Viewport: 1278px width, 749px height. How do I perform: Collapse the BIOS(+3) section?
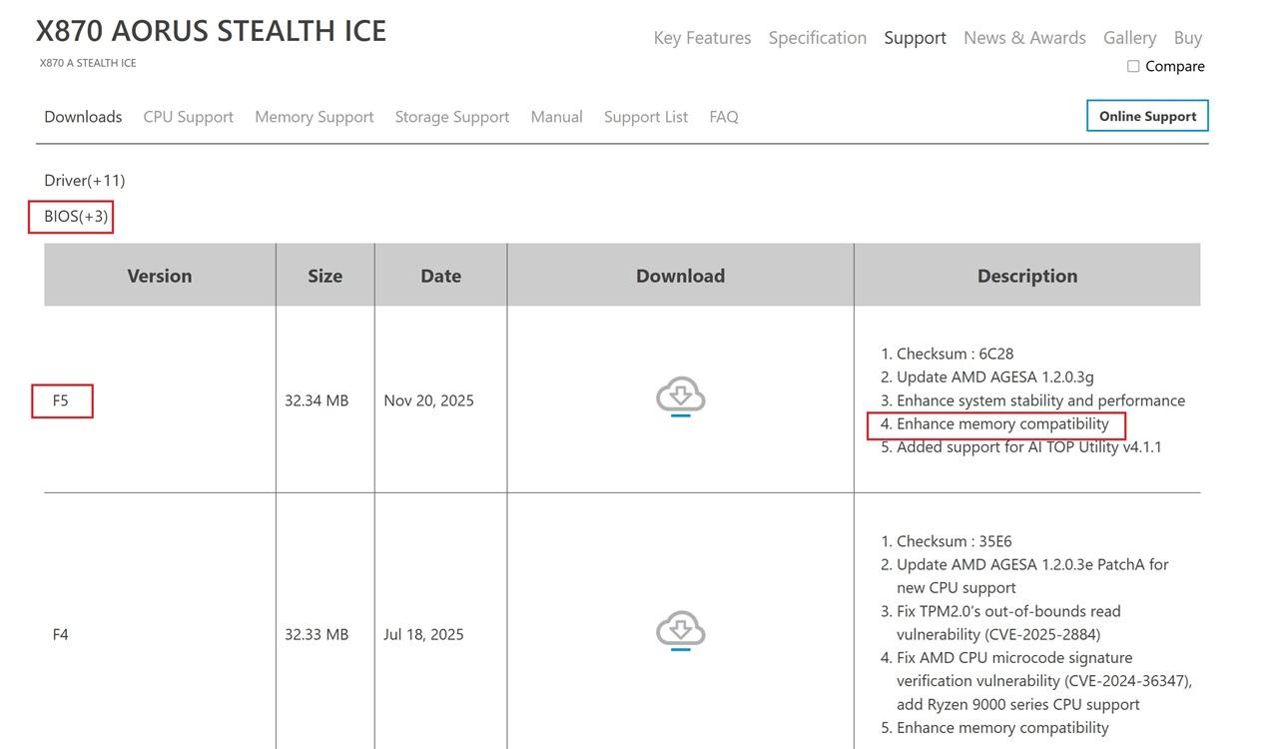tap(76, 216)
